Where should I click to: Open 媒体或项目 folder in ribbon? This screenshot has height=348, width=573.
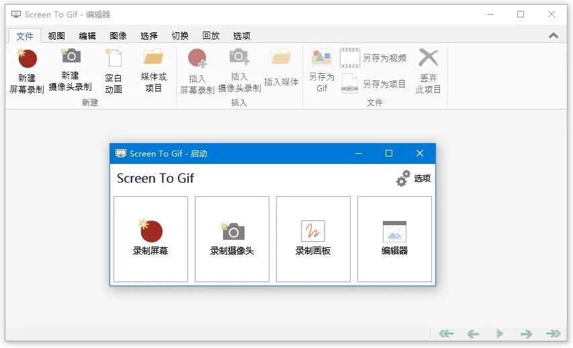point(153,70)
